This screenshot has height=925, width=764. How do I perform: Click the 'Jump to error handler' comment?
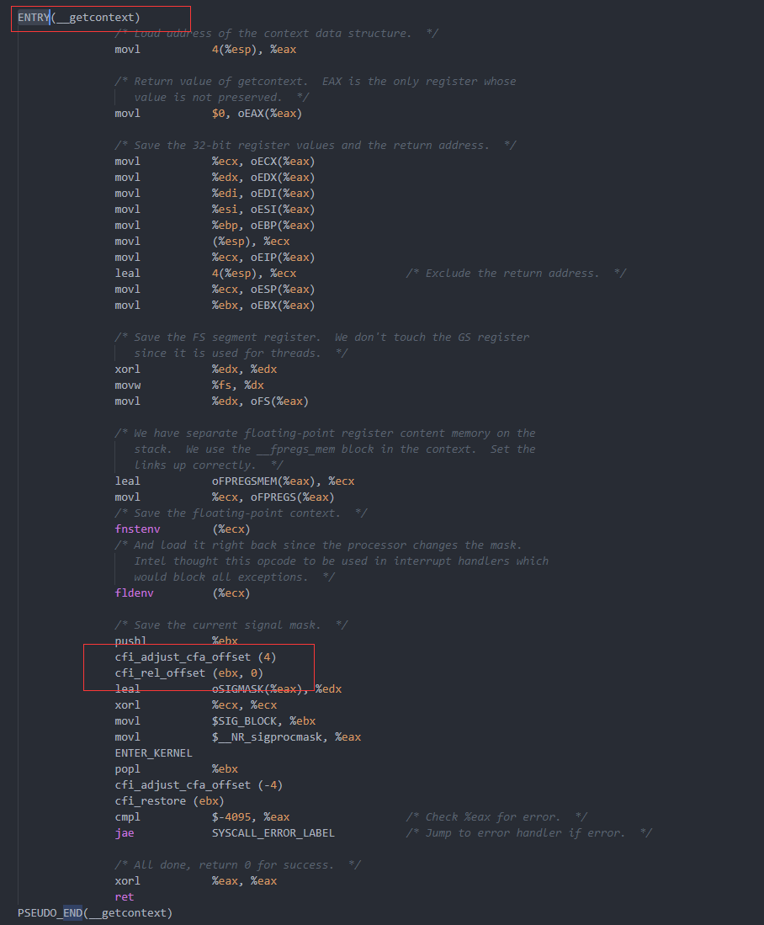tap(528, 833)
